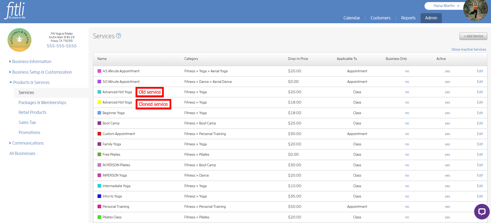
Task: Click Active 'yes' for Personal Training
Action: 447,206
